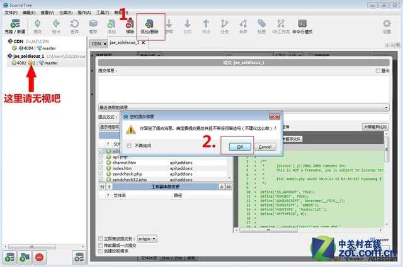The image size is (403, 267).
Task: Click the 移除 (Remove) toolbar icon
Action: coord(130,25)
